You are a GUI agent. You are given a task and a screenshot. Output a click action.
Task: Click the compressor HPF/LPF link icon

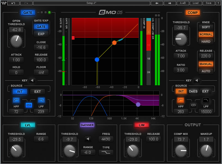194,105
